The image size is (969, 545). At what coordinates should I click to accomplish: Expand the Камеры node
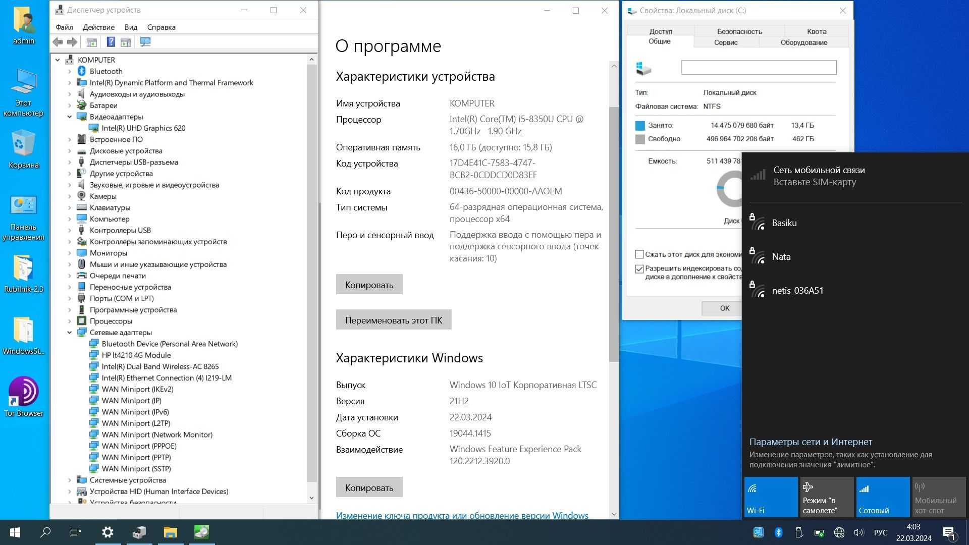[x=70, y=196]
